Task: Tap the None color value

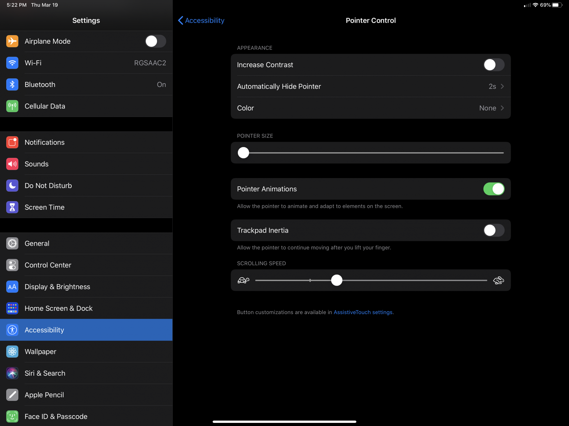Action: [x=488, y=108]
